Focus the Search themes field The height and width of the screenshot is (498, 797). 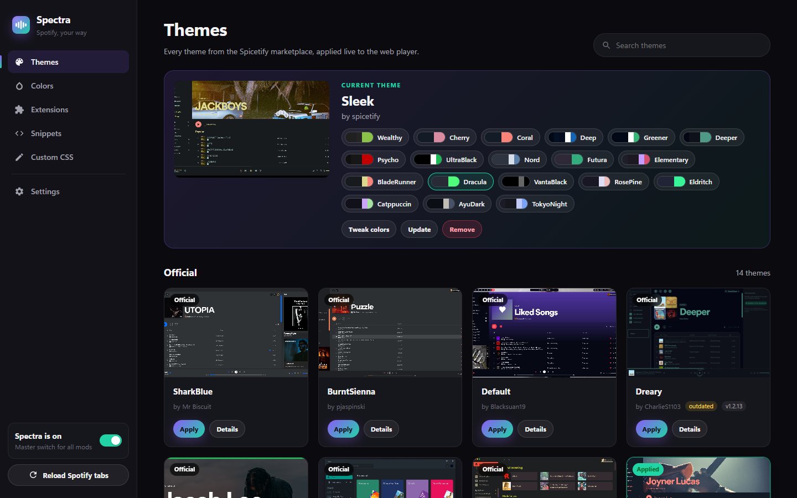coord(682,45)
